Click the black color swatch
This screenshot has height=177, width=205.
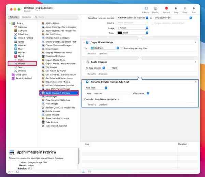point(120,33)
